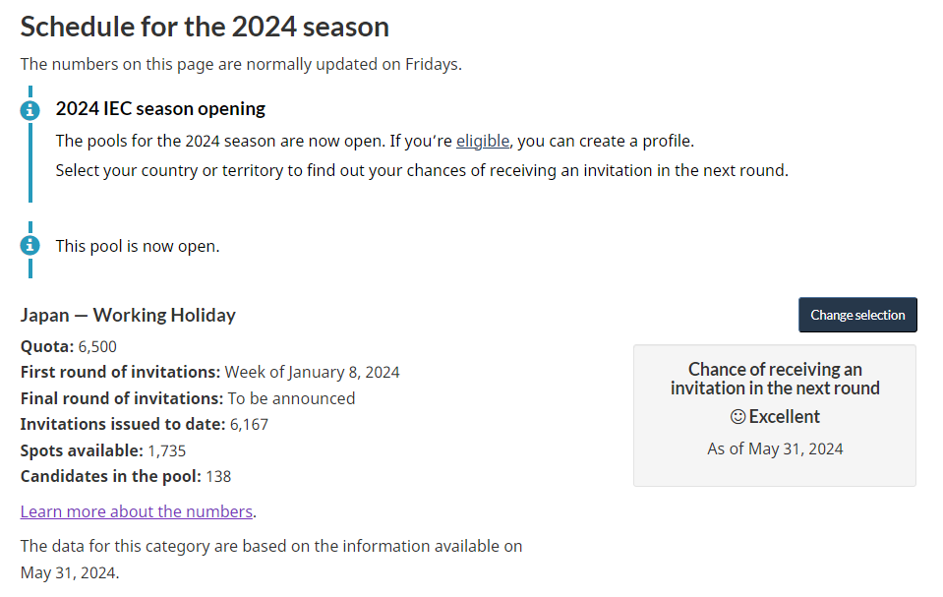The width and height of the screenshot is (943, 597).
Task: Click the This pool is now open message
Action: 138,246
